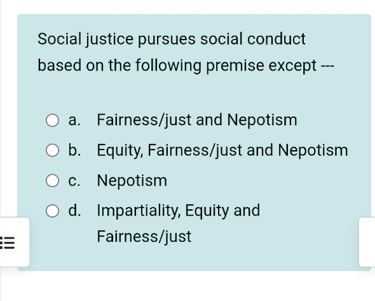375x301 pixels.
Task: Click 'based on the following premise except' line
Action: 177,66
